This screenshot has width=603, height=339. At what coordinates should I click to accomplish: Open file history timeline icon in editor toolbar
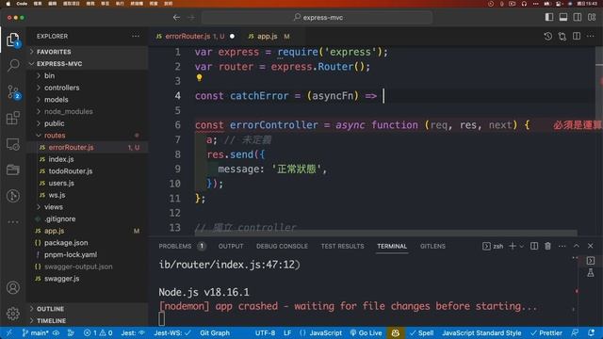[x=548, y=36]
